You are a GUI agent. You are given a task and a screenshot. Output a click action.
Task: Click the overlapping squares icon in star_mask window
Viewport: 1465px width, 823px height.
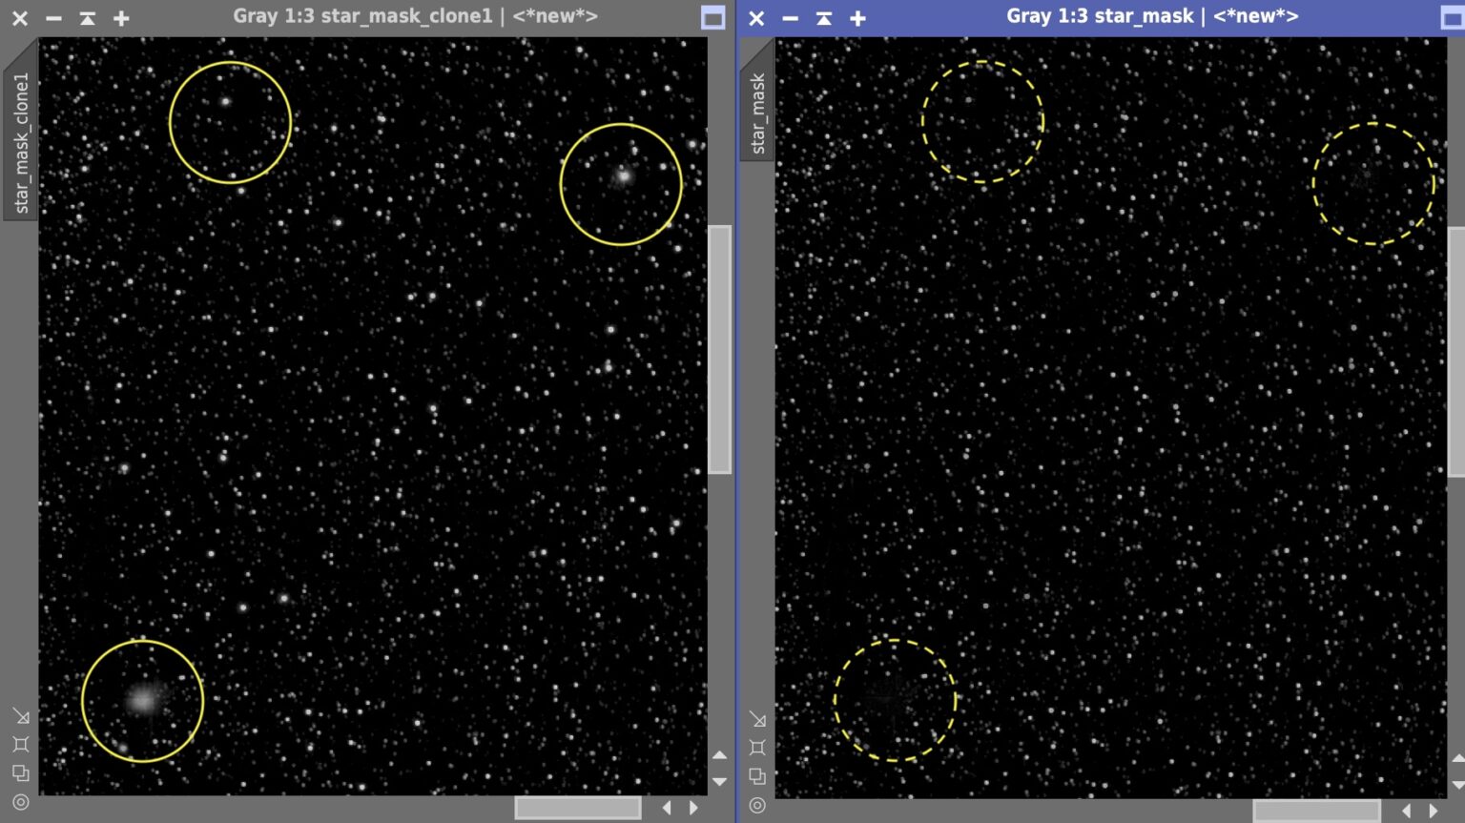click(757, 776)
